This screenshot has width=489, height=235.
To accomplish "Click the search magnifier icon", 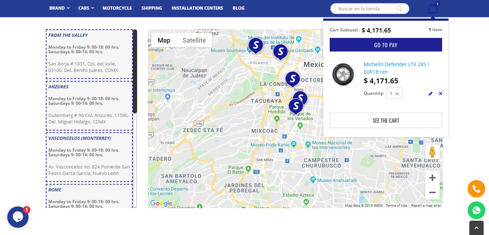I will 400,9.
